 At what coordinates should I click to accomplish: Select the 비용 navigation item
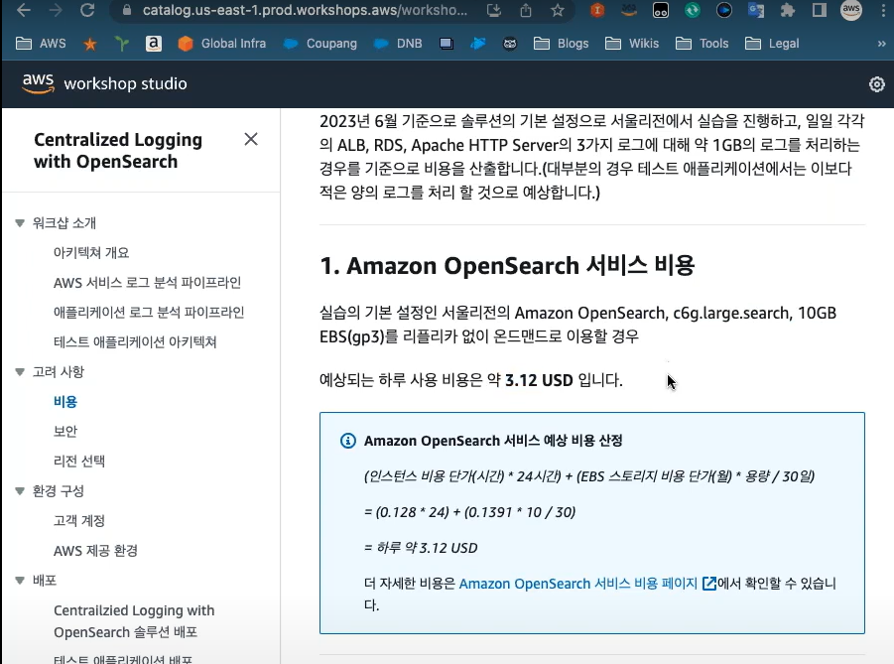click(65, 402)
